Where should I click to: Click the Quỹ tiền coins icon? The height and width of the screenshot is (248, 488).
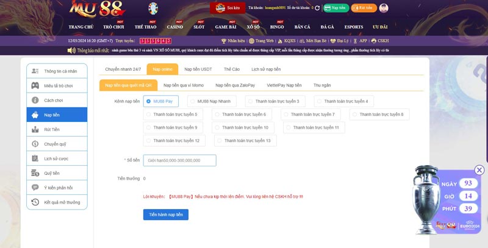[x=35, y=173]
